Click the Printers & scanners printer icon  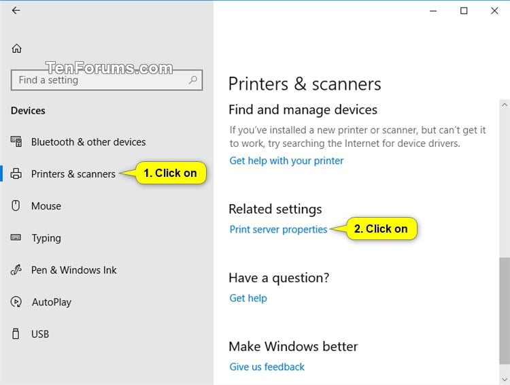16,173
